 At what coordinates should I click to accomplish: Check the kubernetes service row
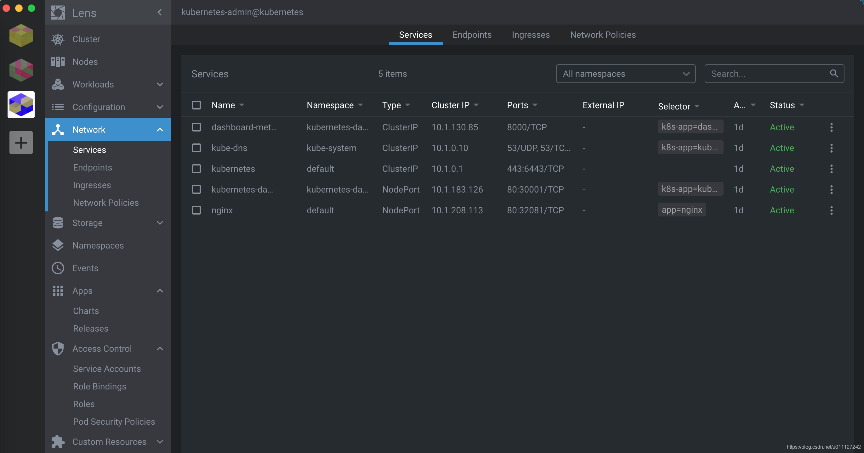(196, 169)
